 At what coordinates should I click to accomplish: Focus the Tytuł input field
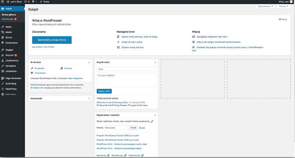126,69
